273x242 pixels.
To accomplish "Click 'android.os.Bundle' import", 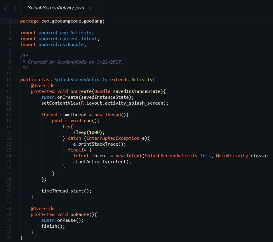I will [61, 45].
